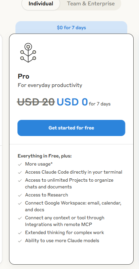Click Get started for free button
Image resolution: width=139 pixels, height=269 pixels.
click(71, 128)
